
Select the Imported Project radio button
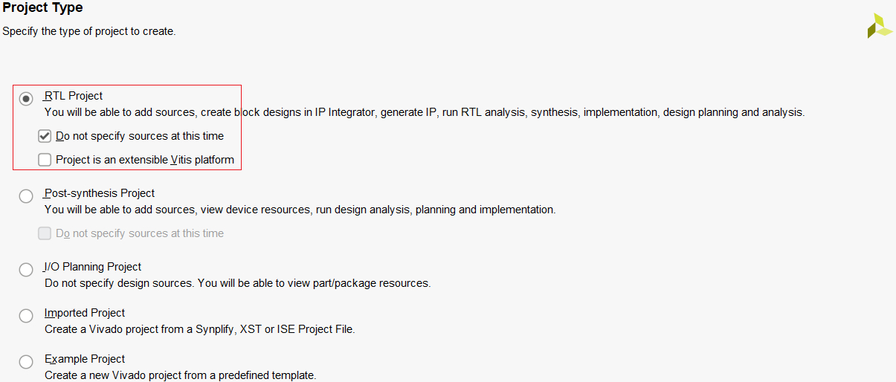pyautogui.click(x=27, y=316)
